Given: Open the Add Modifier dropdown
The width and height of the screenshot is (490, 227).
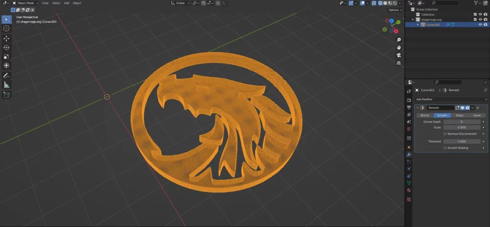Looking at the screenshot, I should (451, 99).
